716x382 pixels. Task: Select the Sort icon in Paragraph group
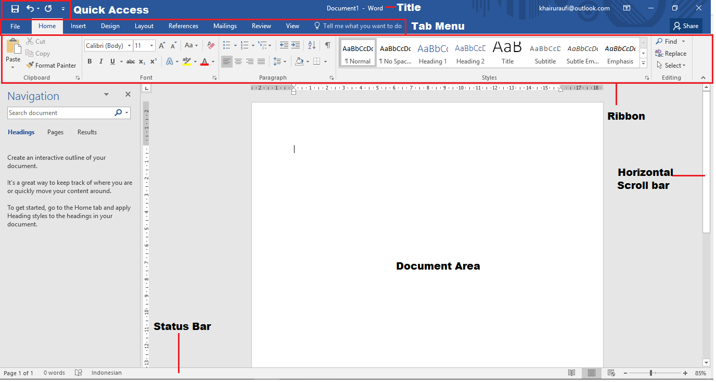311,45
